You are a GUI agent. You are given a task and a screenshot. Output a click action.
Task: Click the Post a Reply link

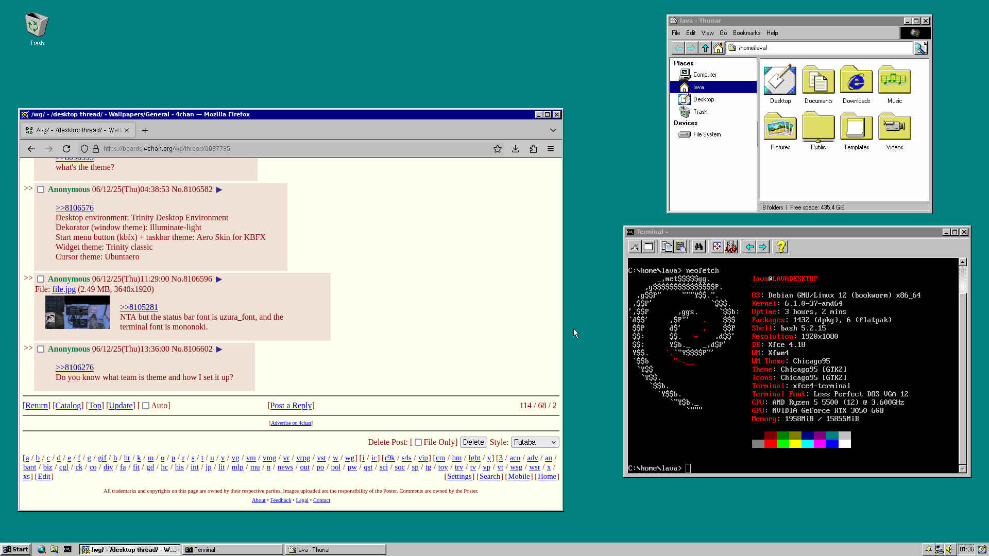pos(291,406)
